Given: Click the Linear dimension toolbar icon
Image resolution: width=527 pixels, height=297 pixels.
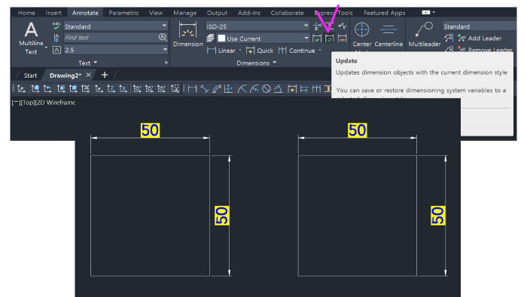Looking at the screenshot, I should [192, 89].
